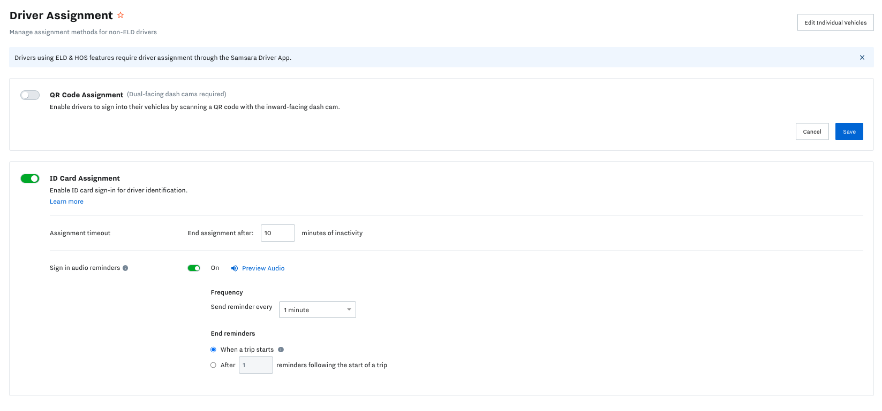Click the Driver Assignment page title
This screenshot has width=882, height=411.
point(61,15)
